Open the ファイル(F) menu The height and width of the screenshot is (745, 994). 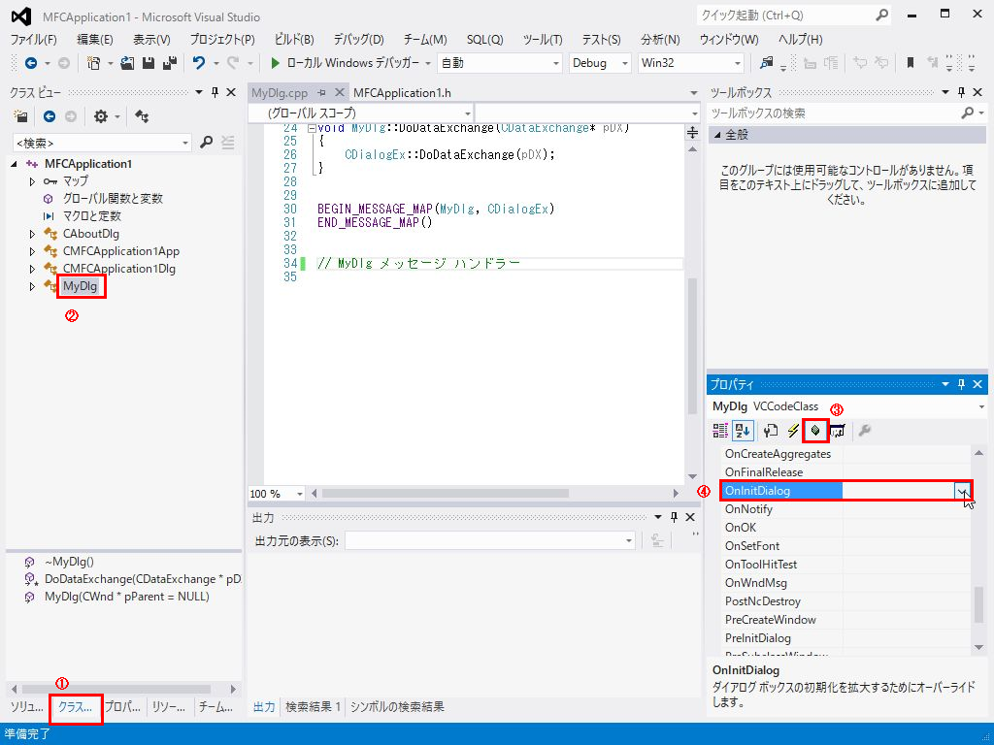(34, 39)
